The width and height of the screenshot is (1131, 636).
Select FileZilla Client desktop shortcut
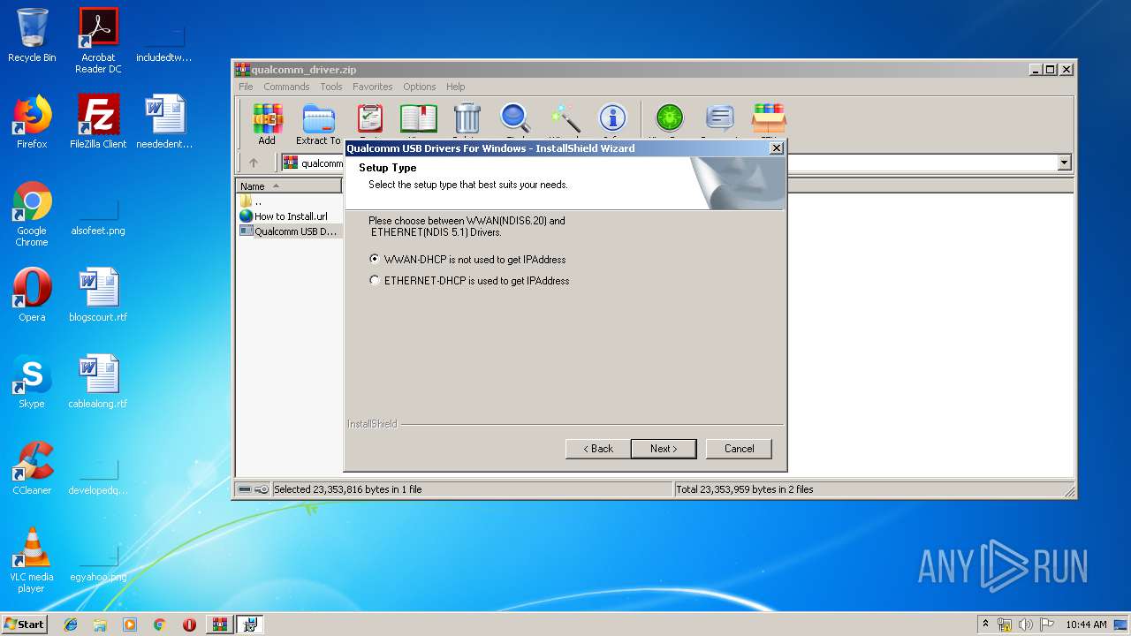coord(98,121)
